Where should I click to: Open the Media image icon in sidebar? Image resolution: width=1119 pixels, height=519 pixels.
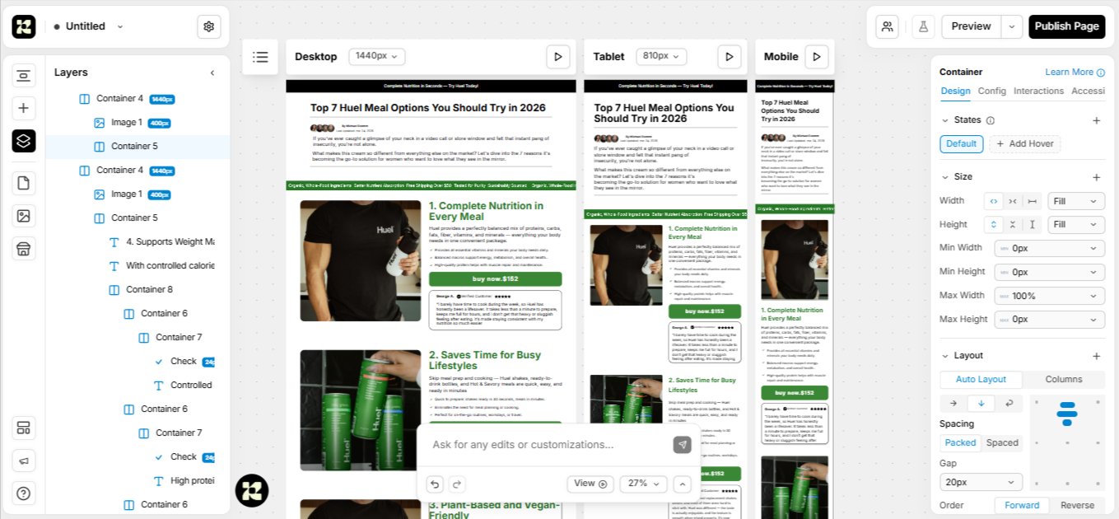tap(24, 216)
